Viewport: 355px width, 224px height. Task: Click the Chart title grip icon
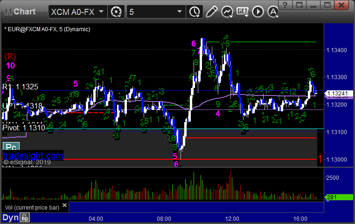(x=8, y=12)
